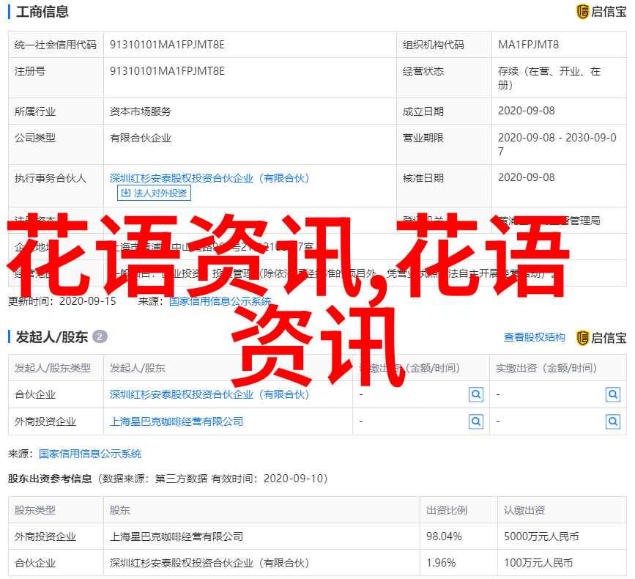This screenshot has height=579, width=635.
Task: Click 股东出资参考信息 heading text
Action: click(50, 479)
